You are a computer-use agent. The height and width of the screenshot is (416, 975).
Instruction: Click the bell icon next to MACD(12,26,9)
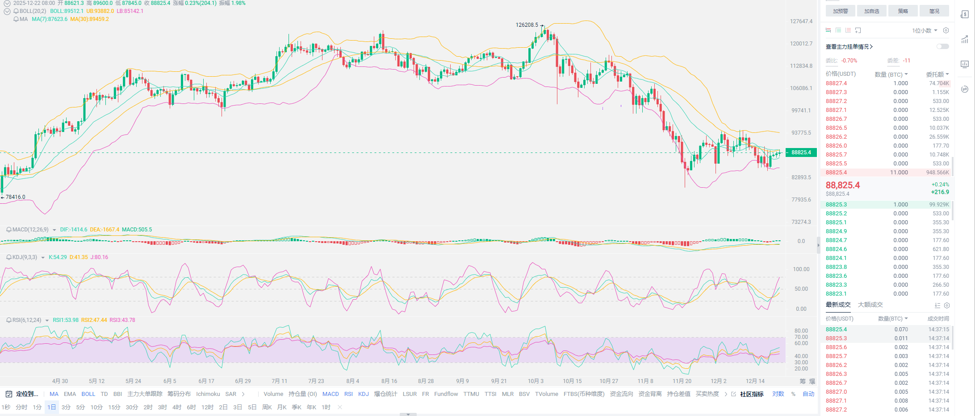tap(8, 230)
